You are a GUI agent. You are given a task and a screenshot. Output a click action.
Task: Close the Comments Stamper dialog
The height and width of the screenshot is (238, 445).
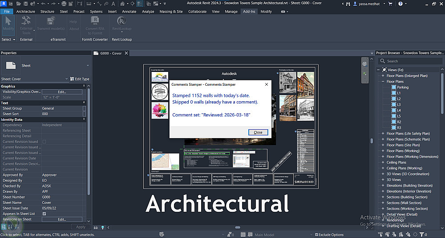coord(258,132)
